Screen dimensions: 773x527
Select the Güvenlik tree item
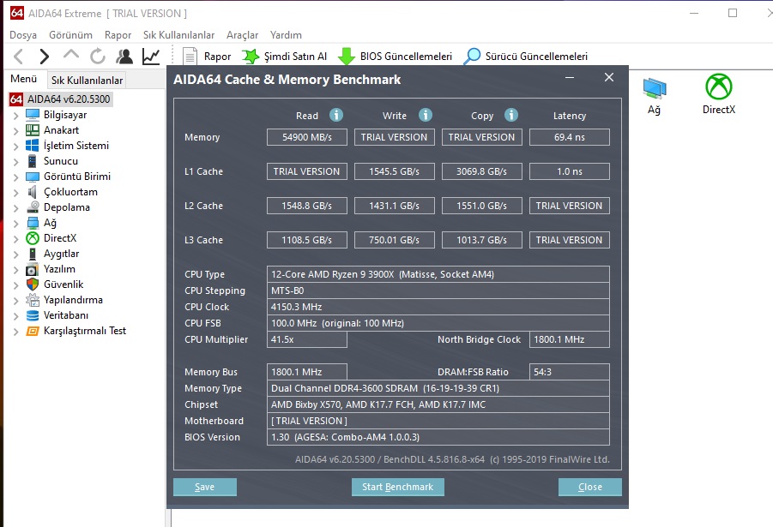click(63, 284)
